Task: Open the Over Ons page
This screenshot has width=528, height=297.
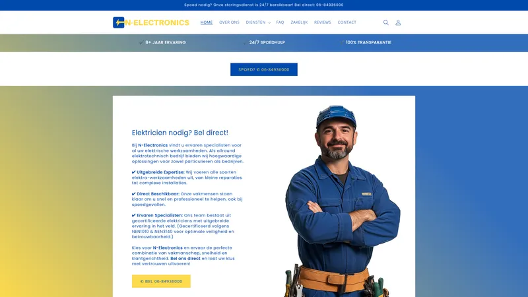Action: (229, 22)
